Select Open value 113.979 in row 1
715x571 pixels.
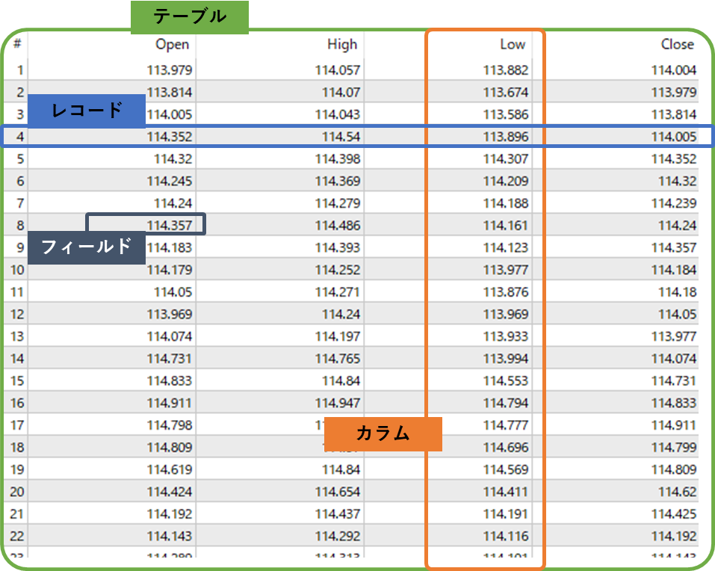click(169, 70)
